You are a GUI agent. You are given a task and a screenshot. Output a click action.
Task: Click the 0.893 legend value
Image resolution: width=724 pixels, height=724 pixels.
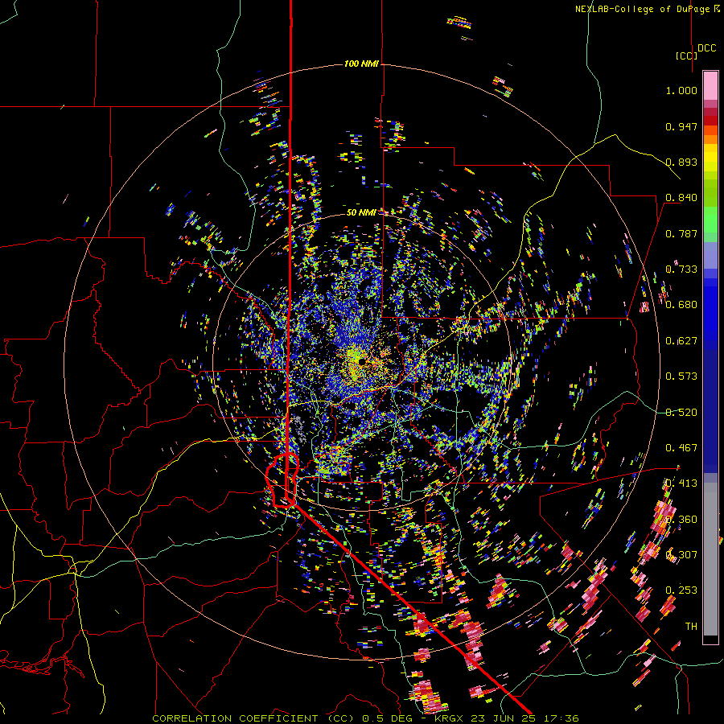(681, 162)
